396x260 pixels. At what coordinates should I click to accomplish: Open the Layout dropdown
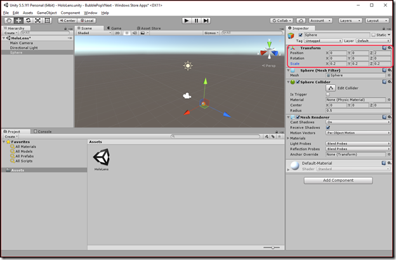377,21
